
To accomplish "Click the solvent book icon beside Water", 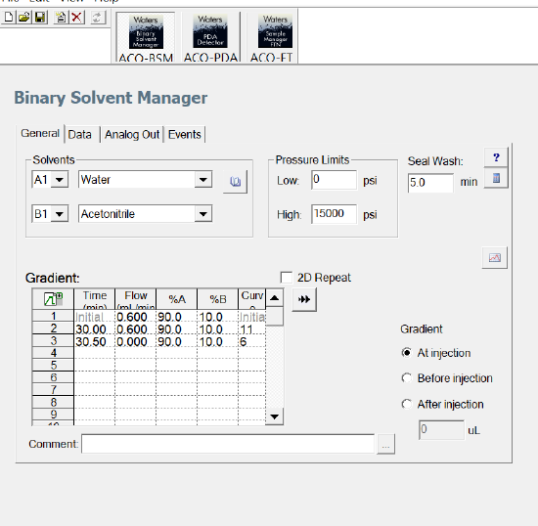I will [235, 182].
